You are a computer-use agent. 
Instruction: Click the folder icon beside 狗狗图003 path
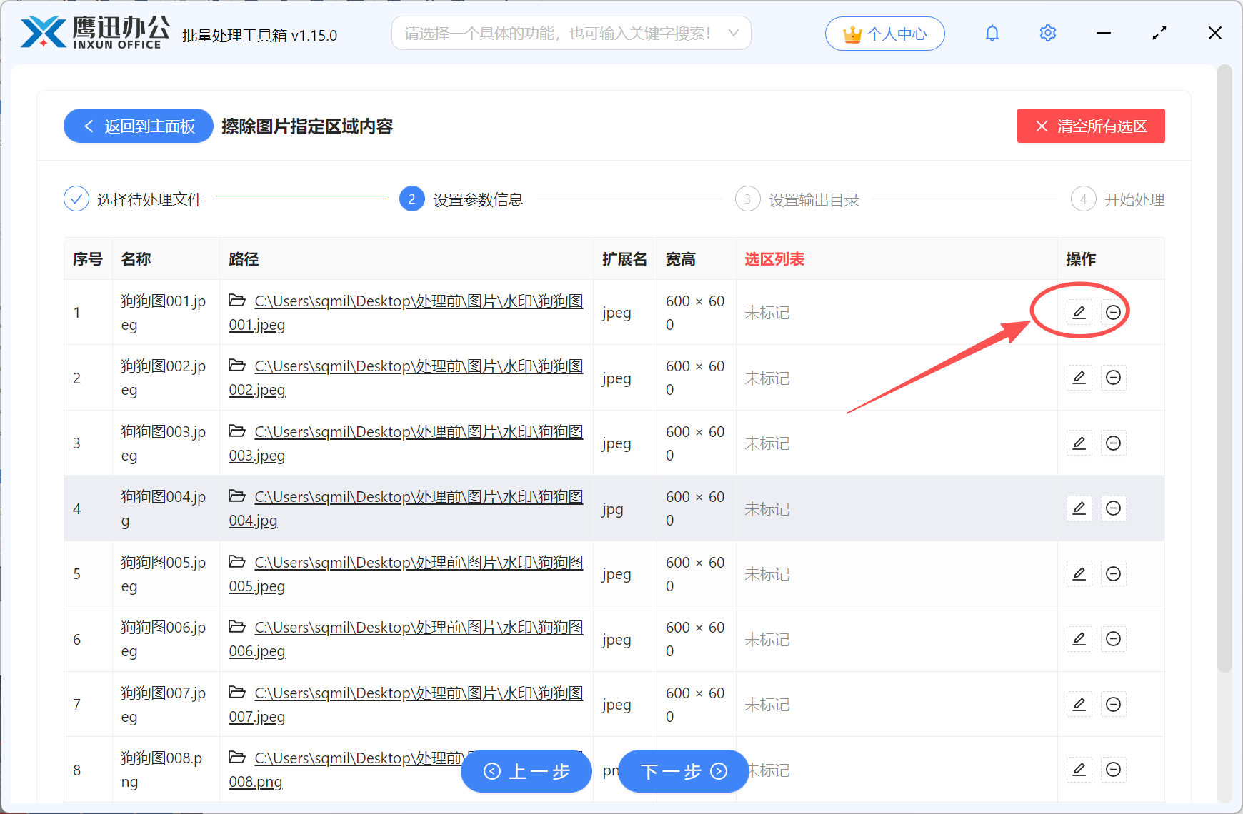pyautogui.click(x=237, y=431)
